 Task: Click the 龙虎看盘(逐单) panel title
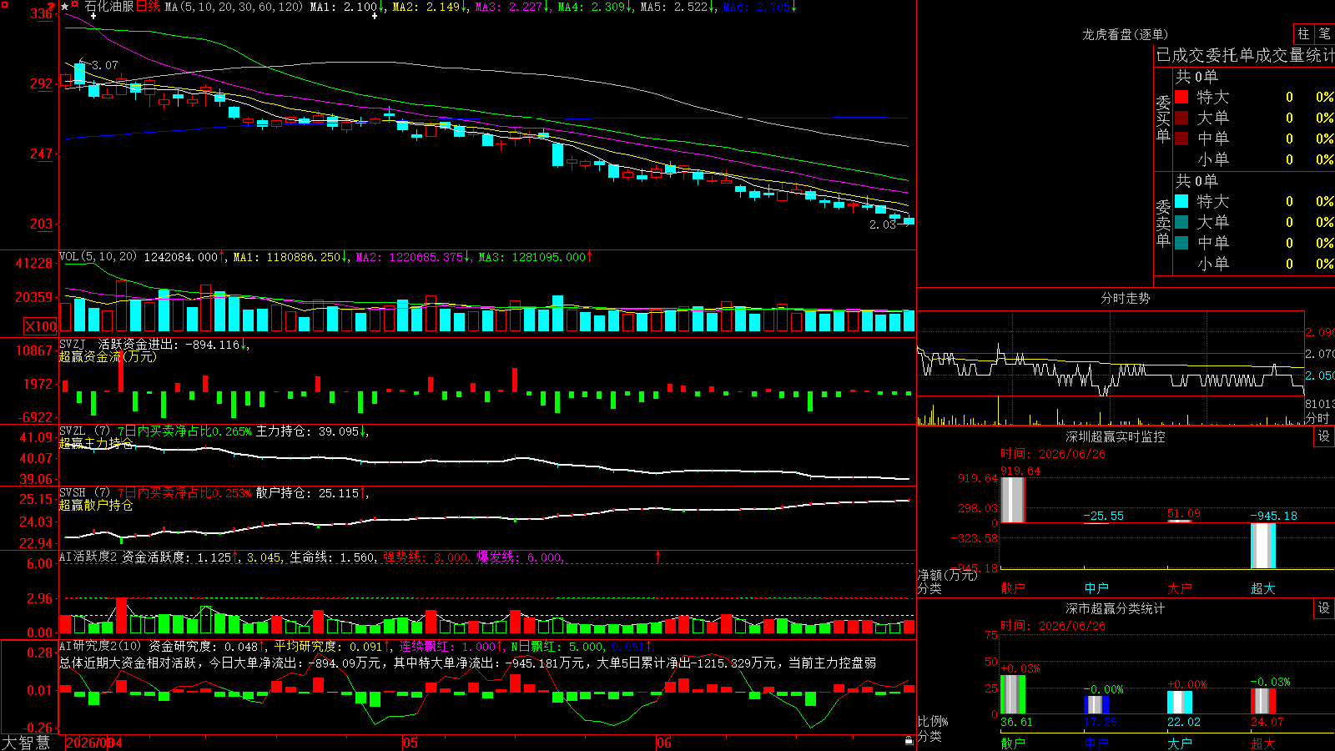(x=1125, y=34)
